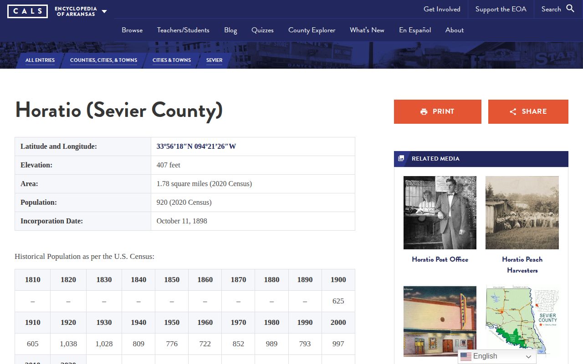Click the Related Media gallery icon
This screenshot has width=583, height=364.
pos(401,158)
